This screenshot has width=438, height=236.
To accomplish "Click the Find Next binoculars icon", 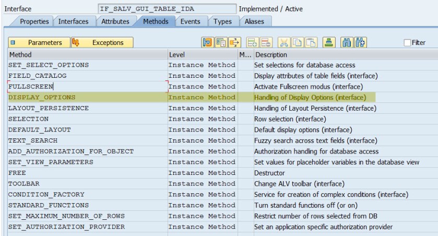I will (x=360, y=42).
